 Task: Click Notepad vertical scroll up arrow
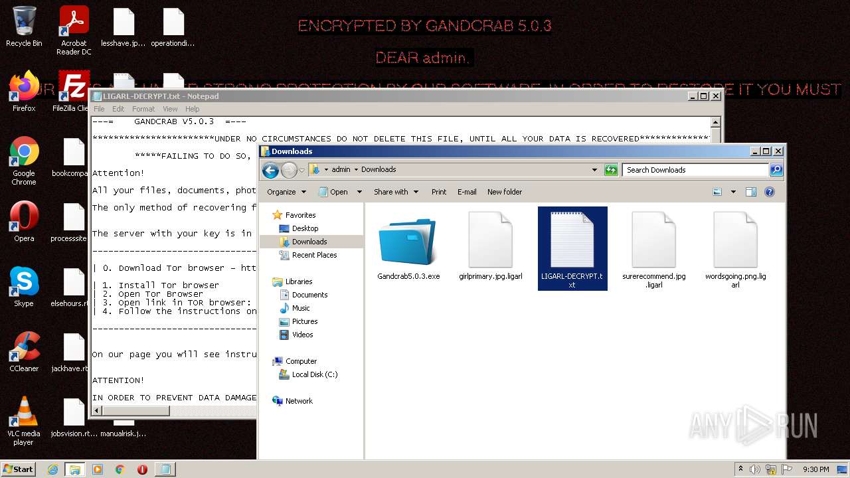[x=715, y=122]
